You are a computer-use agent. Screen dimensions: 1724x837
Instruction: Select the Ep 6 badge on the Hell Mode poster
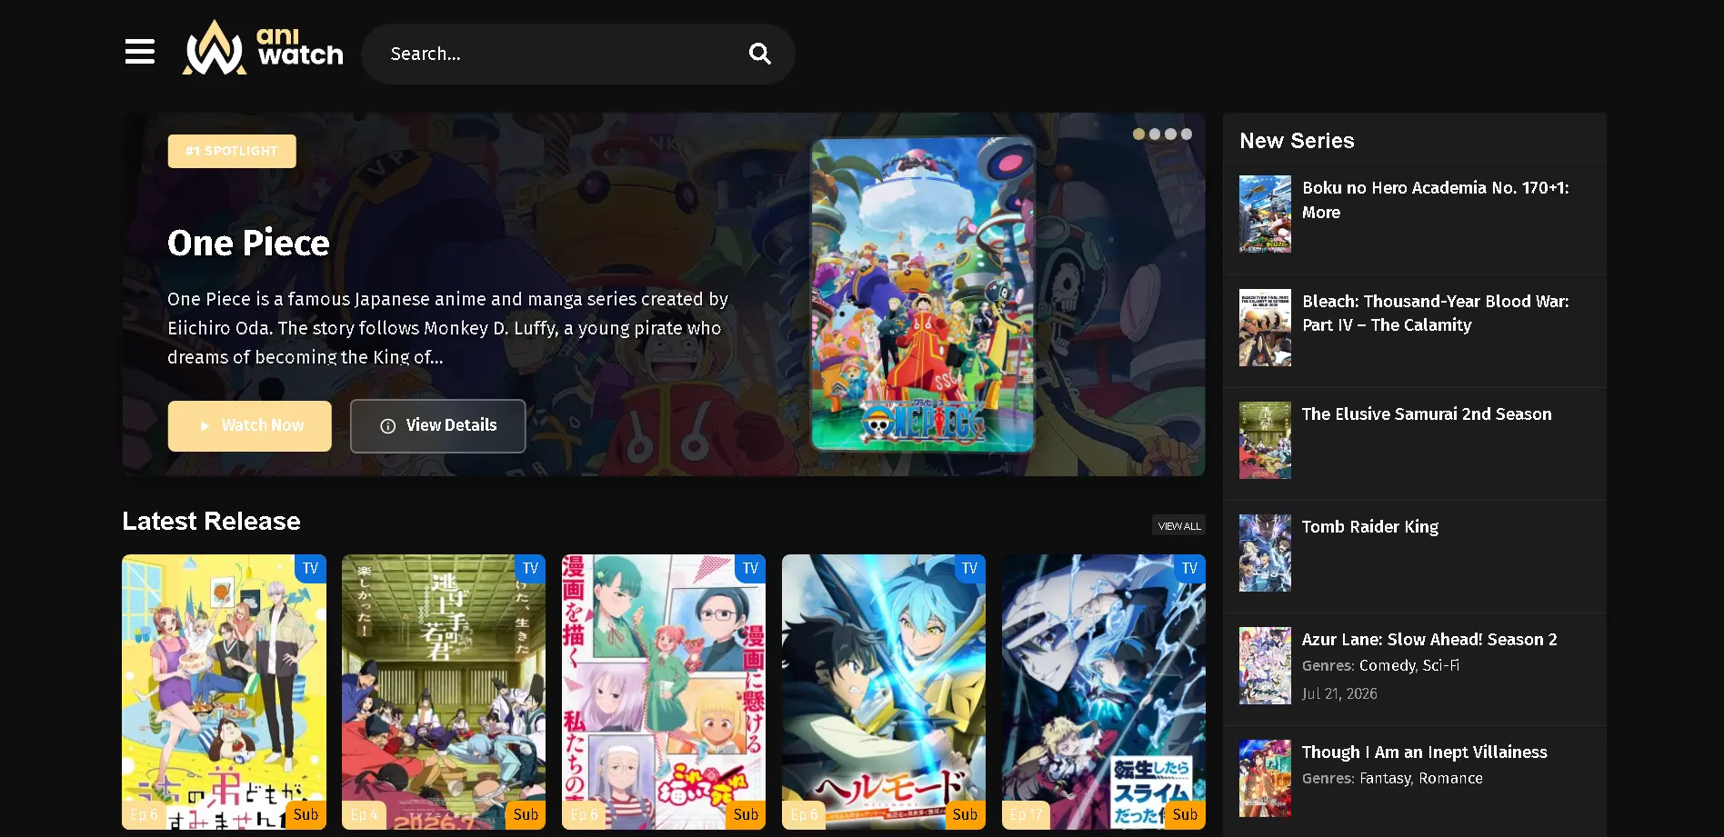(804, 814)
